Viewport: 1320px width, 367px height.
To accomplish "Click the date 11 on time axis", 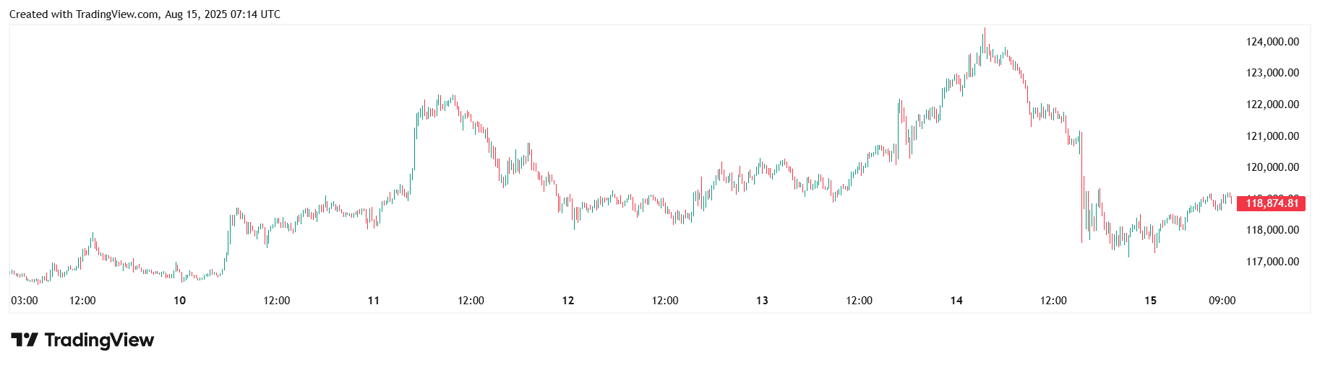I will coord(374,301).
